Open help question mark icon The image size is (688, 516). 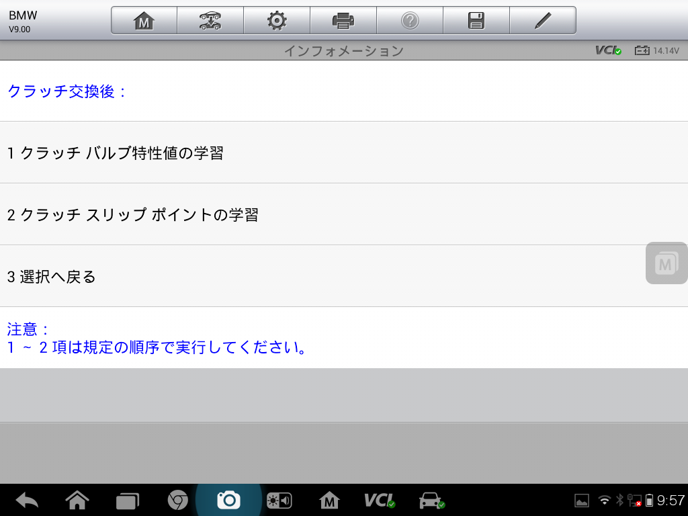[409, 21]
